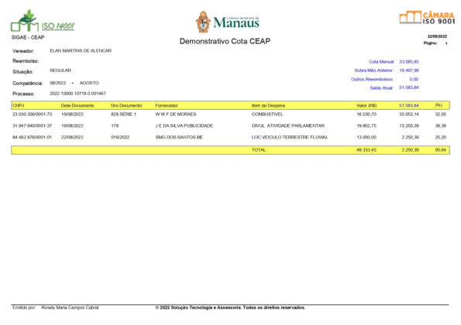
Task: Select total percentage '95,64'
Action: pos(440,149)
